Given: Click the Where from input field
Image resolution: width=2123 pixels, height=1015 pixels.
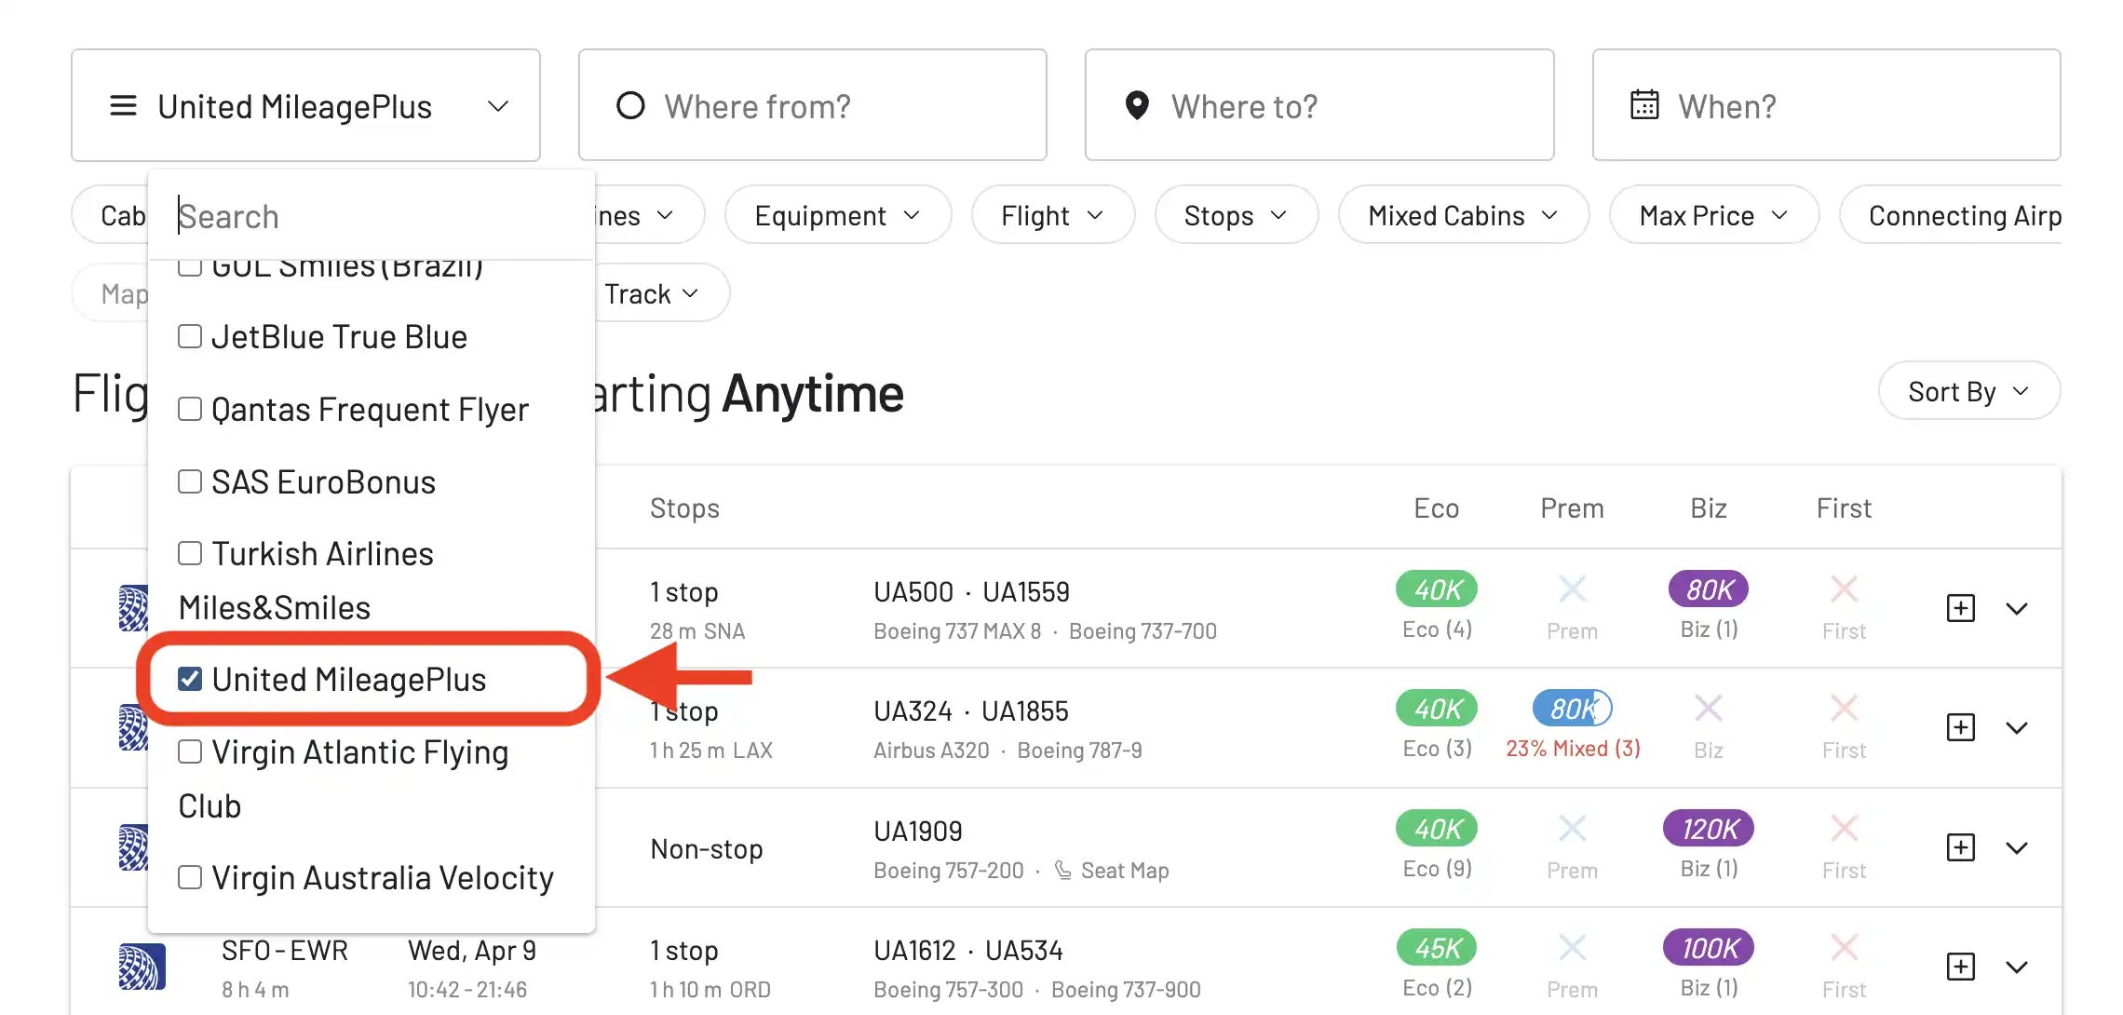Looking at the screenshot, I should point(813,105).
